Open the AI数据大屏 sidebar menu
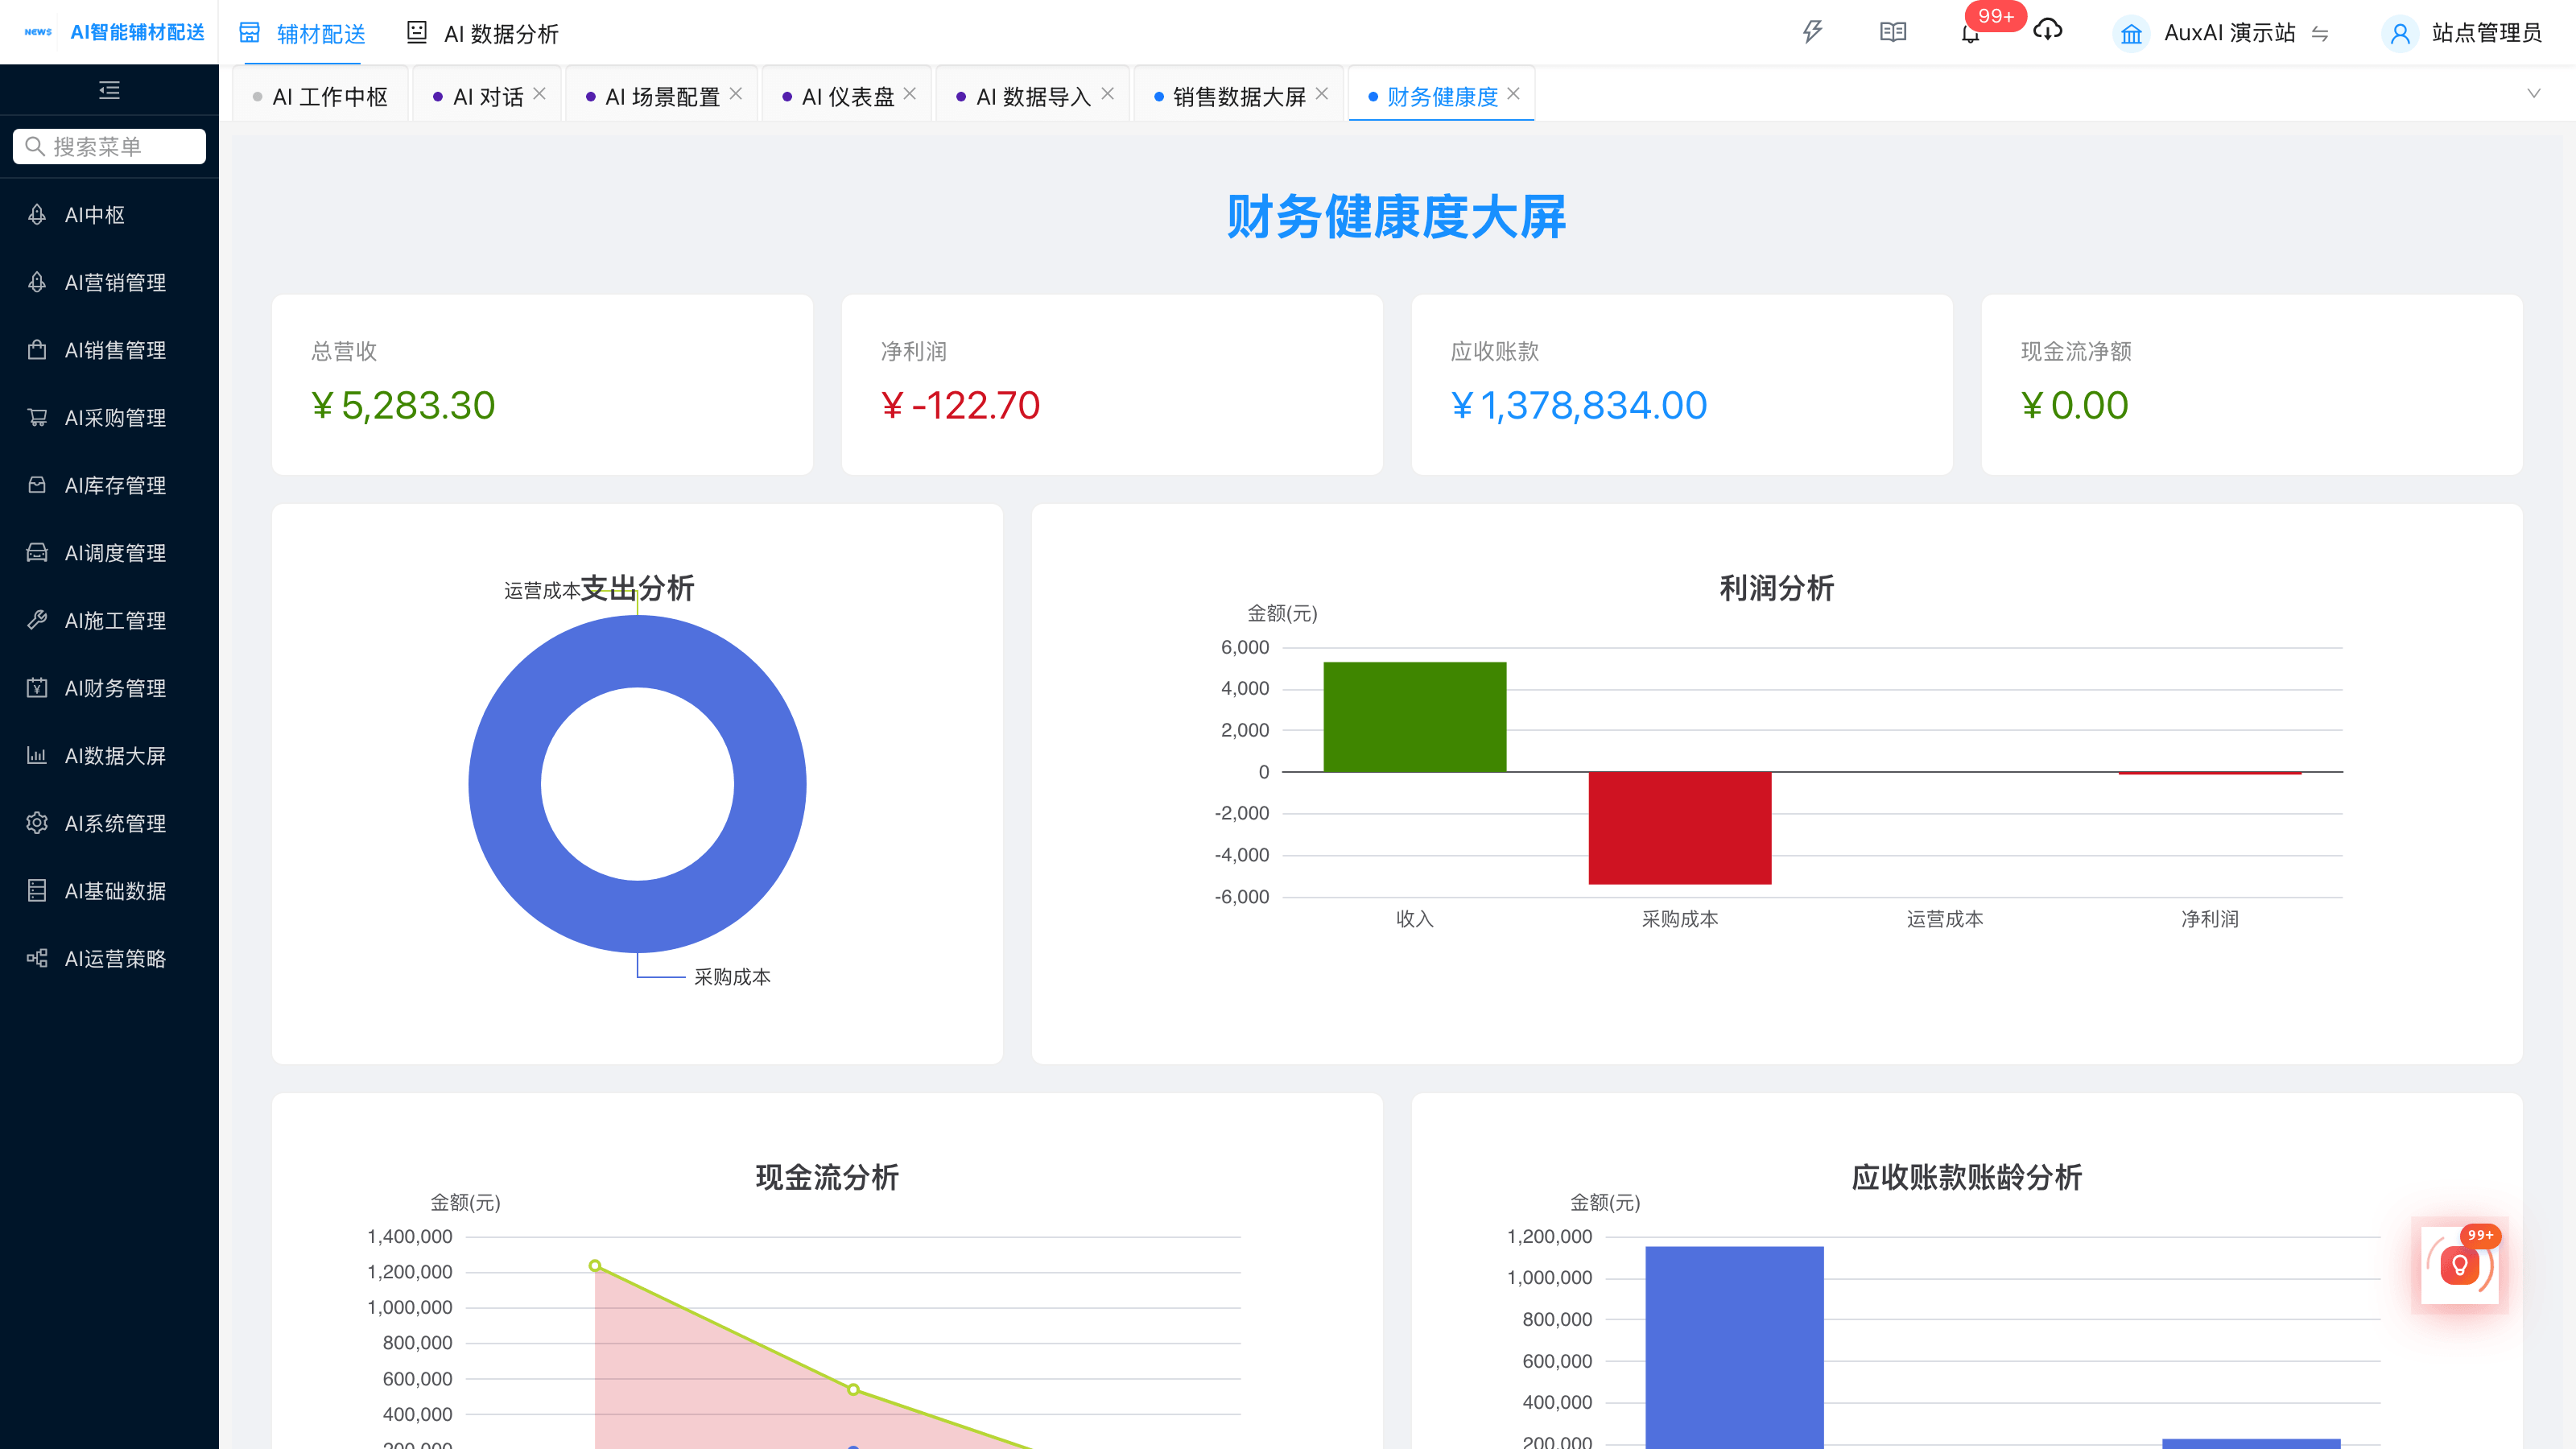Screen dimensions: 2576x1449 click(109, 756)
